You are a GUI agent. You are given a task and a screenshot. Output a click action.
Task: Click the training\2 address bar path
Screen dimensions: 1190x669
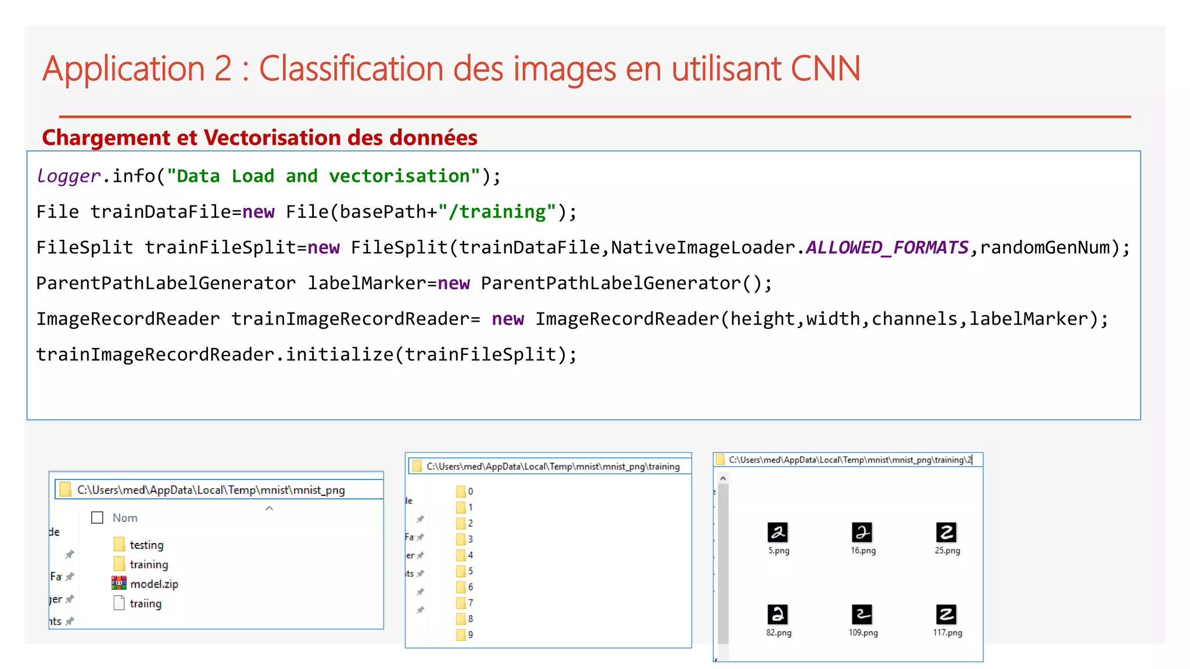[850, 459]
